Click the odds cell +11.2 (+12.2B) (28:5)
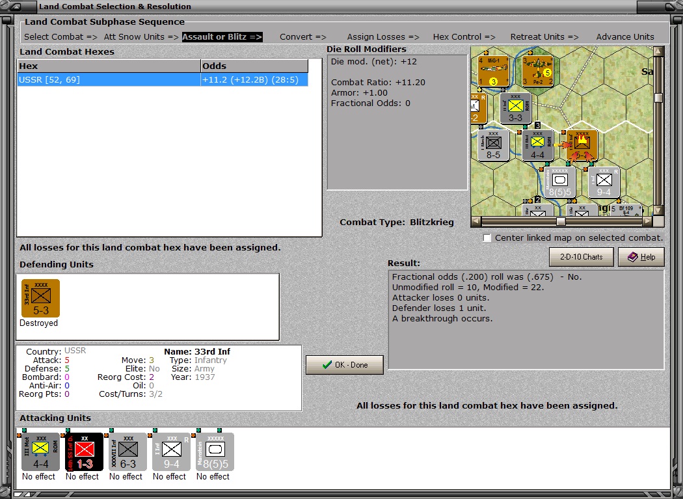 [x=254, y=80]
